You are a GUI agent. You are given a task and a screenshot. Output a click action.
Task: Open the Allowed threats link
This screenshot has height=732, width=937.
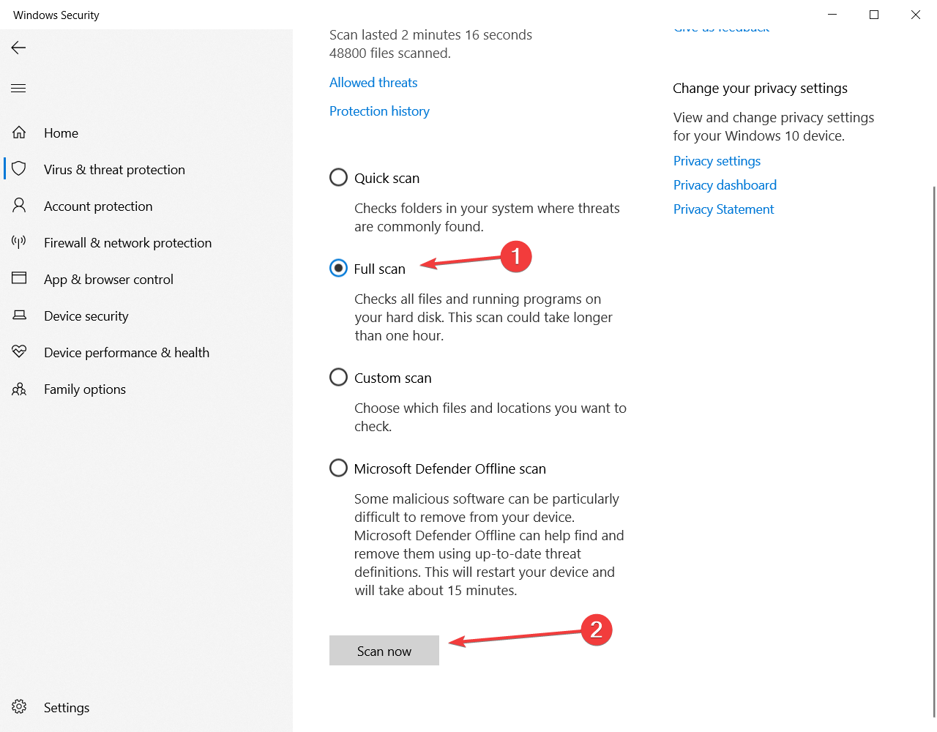pyautogui.click(x=373, y=83)
